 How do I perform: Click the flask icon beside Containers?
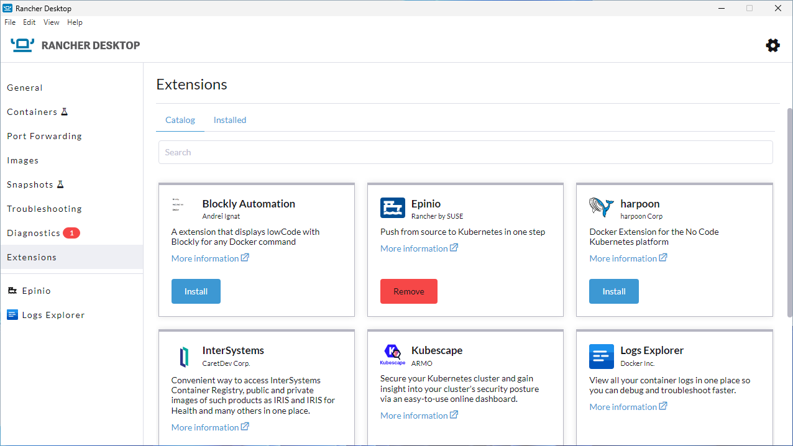coord(64,112)
